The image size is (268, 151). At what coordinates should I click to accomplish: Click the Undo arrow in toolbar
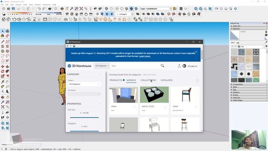[39, 8]
